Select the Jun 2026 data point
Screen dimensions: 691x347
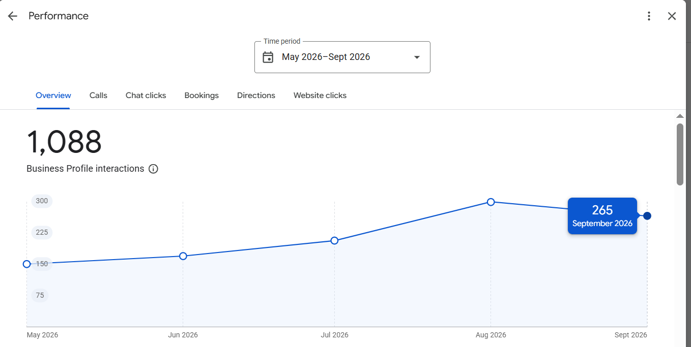(x=183, y=256)
